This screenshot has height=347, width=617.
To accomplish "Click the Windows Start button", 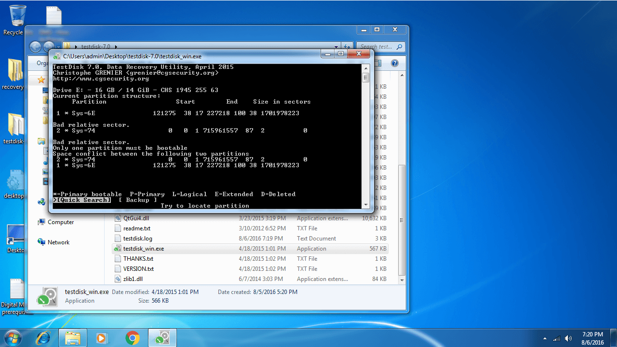I will (13, 337).
